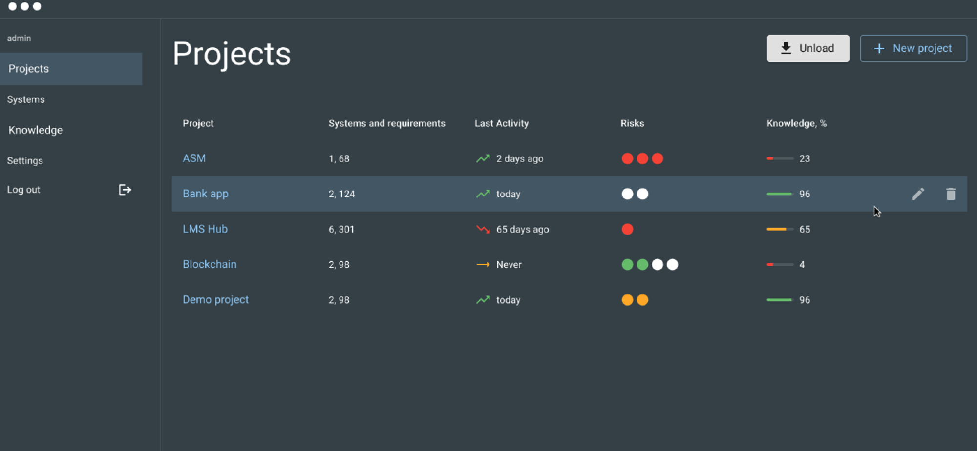Click the upward trend icon in ASM row

[x=483, y=159]
